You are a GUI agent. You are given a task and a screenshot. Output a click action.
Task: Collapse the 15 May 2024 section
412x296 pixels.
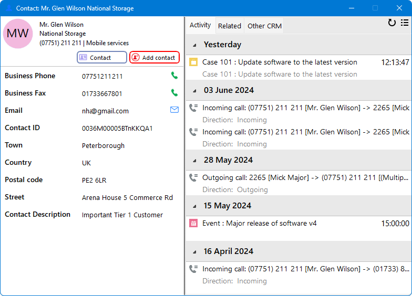[195, 206]
